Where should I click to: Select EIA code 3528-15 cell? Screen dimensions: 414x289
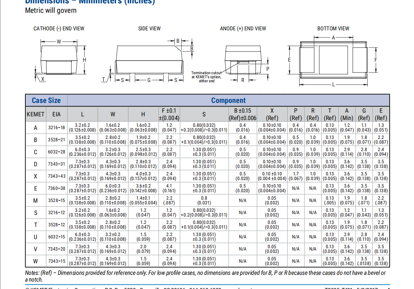coord(56,201)
